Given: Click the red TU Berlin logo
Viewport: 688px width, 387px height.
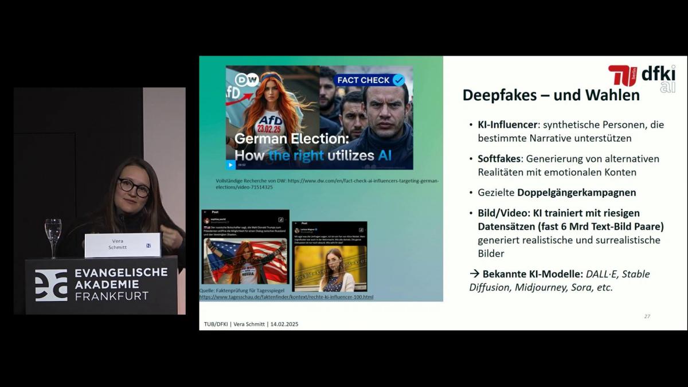Looking at the screenshot, I should [x=623, y=76].
